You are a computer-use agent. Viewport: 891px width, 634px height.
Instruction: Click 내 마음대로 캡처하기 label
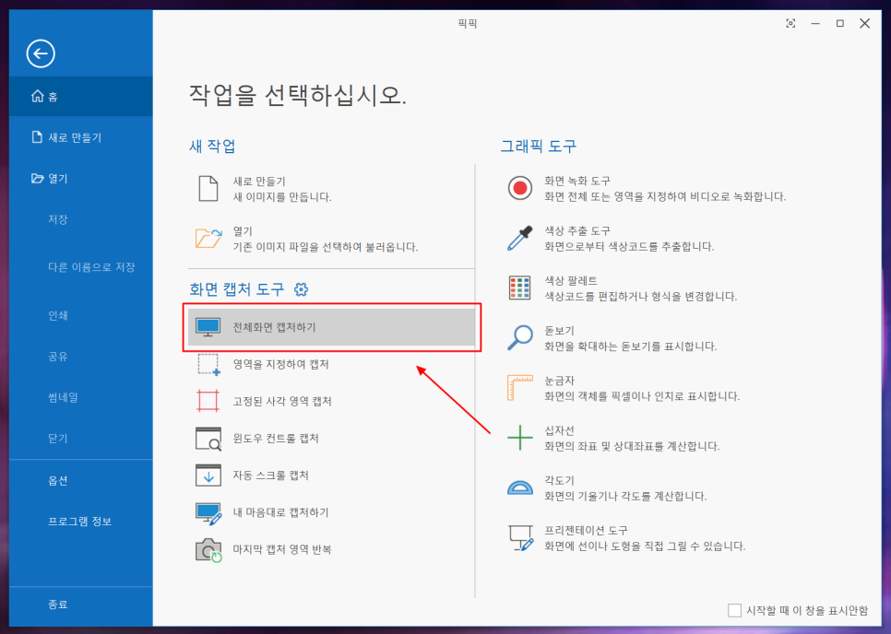click(x=280, y=512)
